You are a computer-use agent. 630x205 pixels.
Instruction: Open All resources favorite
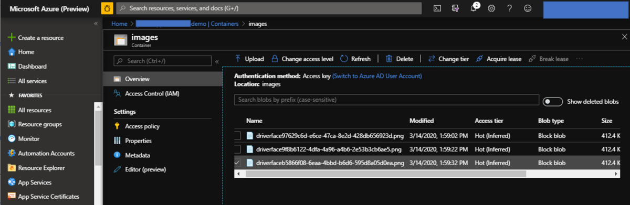tap(30, 110)
